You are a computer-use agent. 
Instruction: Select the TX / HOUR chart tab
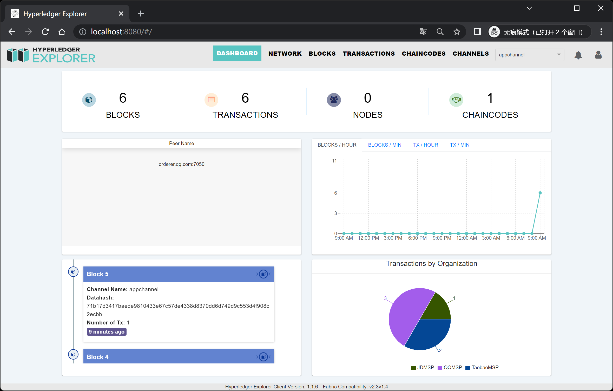click(x=425, y=145)
